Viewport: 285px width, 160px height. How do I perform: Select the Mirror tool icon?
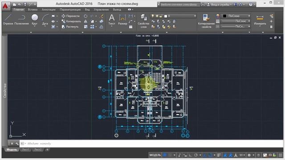tap(85, 21)
